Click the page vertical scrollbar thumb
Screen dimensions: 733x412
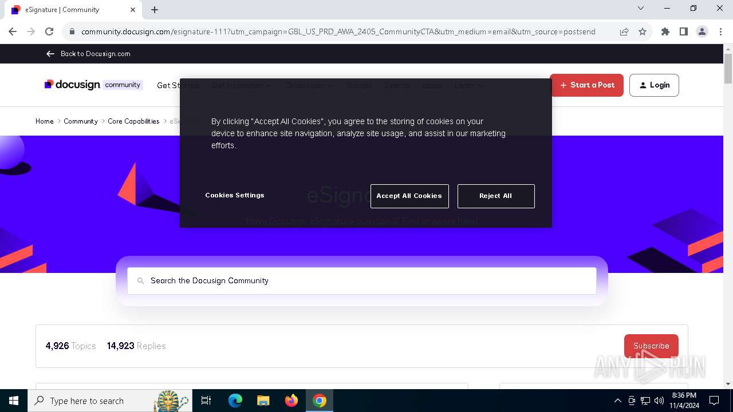728,70
